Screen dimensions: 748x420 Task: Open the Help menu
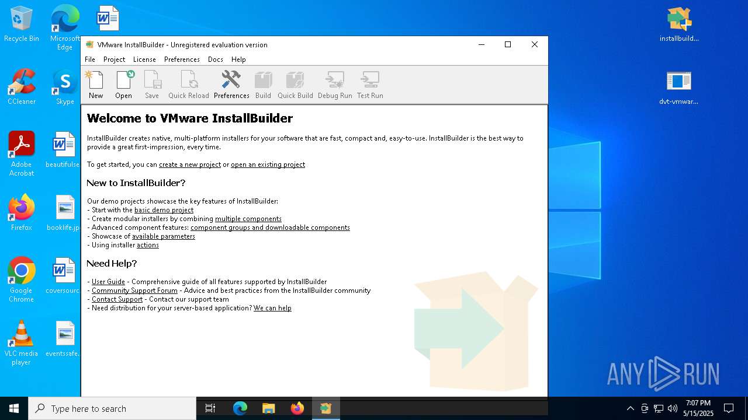(x=238, y=60)
